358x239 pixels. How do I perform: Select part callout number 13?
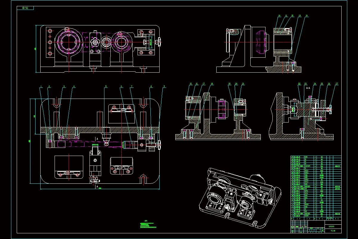coord(299,16)
